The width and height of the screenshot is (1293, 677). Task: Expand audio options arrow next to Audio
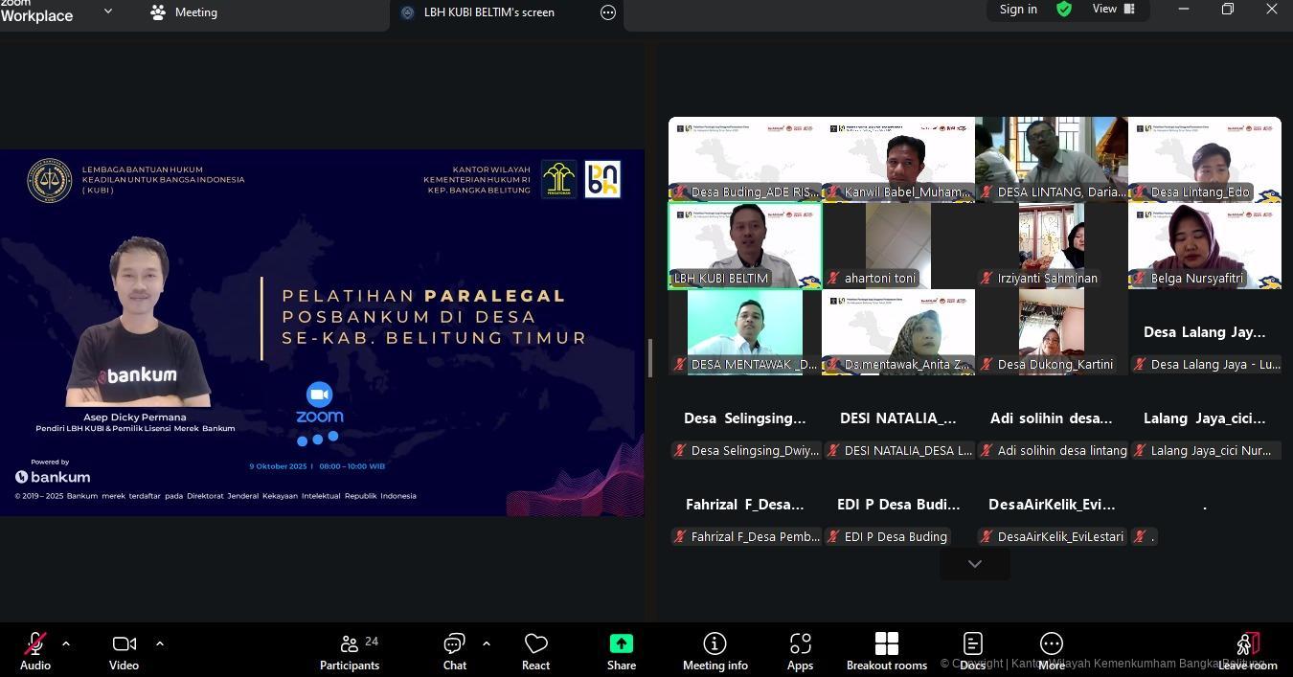click(x=66, y=643)
